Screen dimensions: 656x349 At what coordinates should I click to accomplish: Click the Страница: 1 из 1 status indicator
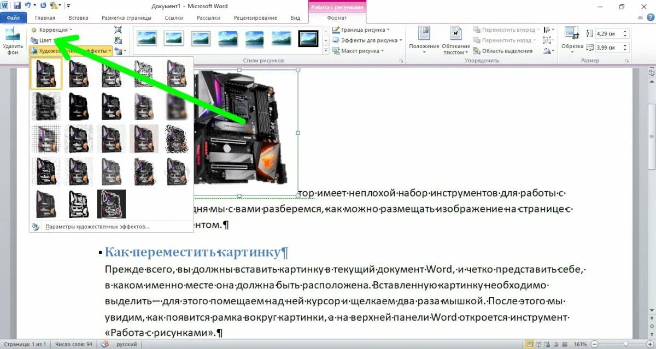coord(25,344)
